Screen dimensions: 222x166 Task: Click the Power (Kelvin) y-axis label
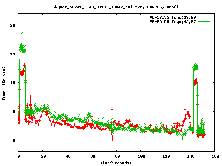pyautogui.click(x=3, y=83)
